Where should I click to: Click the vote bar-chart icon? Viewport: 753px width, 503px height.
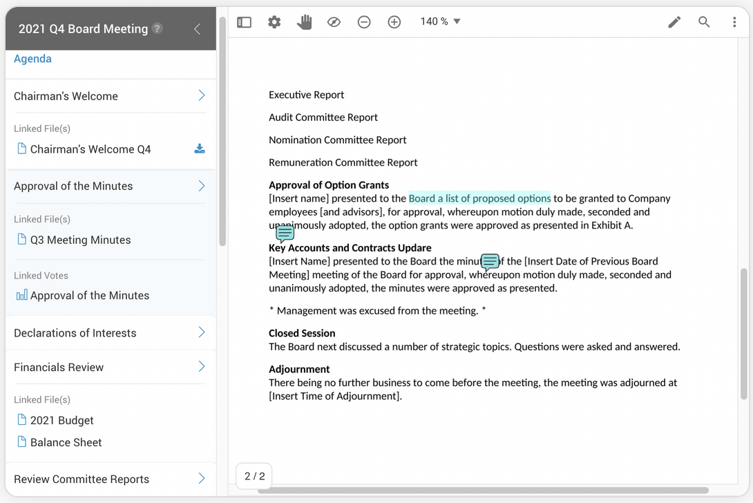21,295
